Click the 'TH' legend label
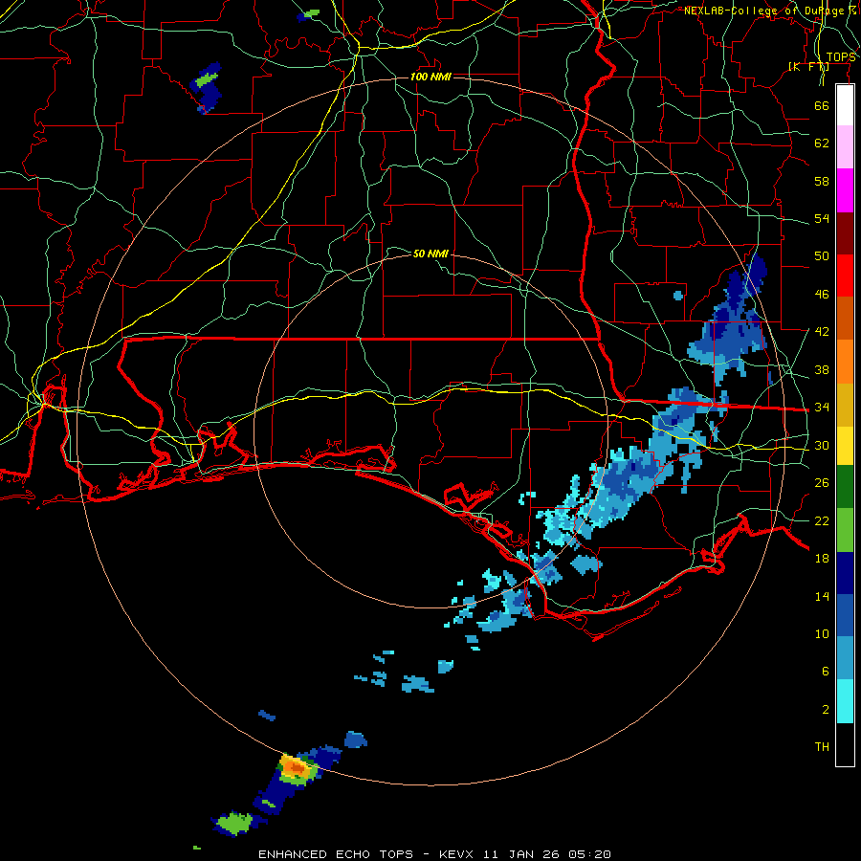The height and width of the screenshot is (861, 861). click(x=822, y=747)
